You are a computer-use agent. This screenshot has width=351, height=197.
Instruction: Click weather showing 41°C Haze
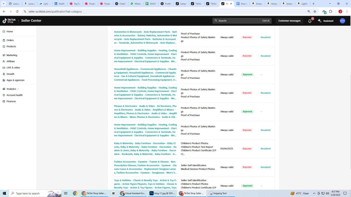[300, 194]
